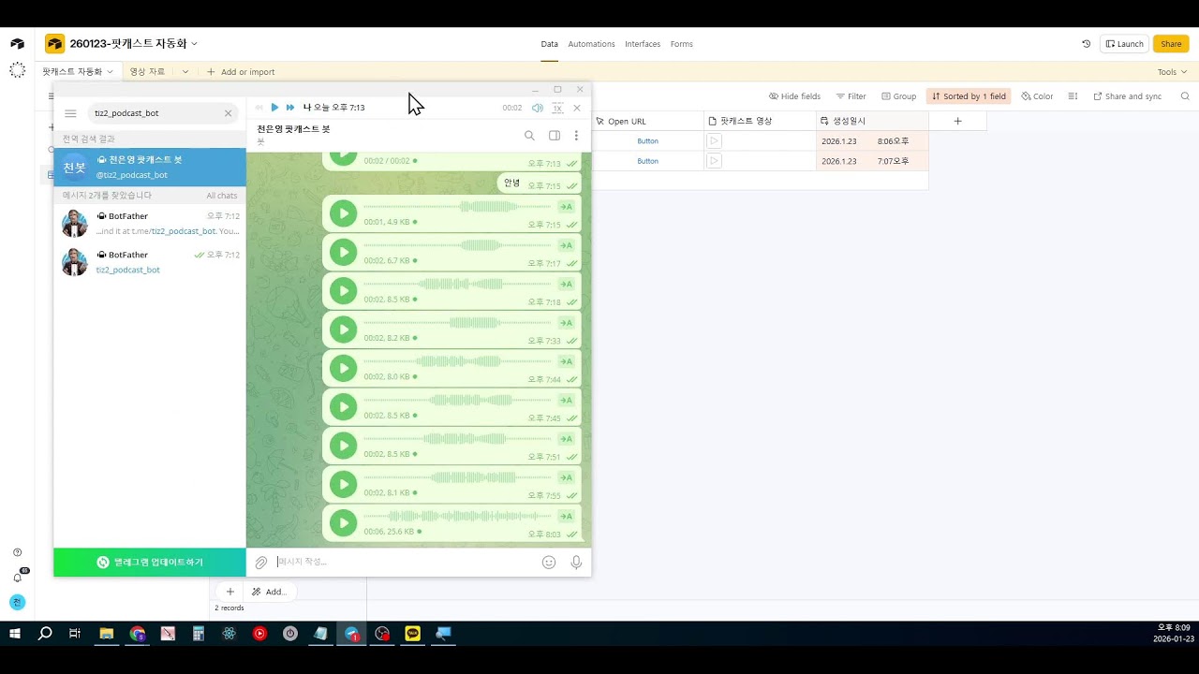Image resolution: width=1199 pixels, height=674 pixels.
Task: Open the Sorted by 1 field menu
Action: pyautogui.click(x=969, y=96)
